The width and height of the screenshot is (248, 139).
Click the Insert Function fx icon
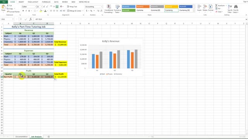coord(31,19)
